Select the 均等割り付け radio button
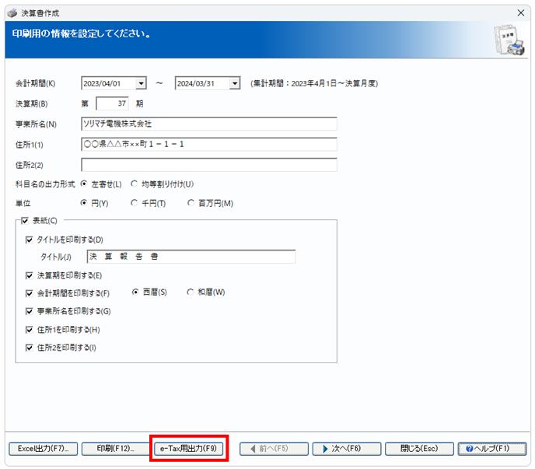The height and width of the screenshot is (469, 535). 135,184
